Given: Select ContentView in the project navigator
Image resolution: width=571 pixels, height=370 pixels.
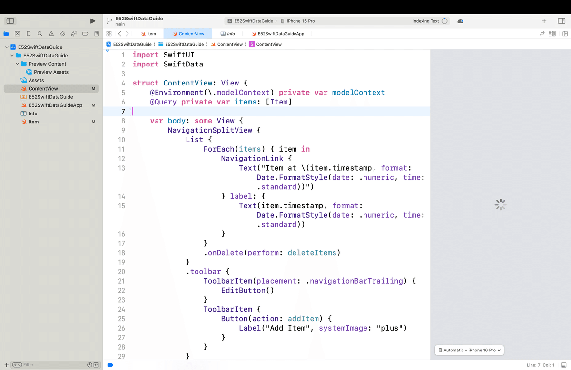Looking at the screenshot, I should tap(51, 88).
